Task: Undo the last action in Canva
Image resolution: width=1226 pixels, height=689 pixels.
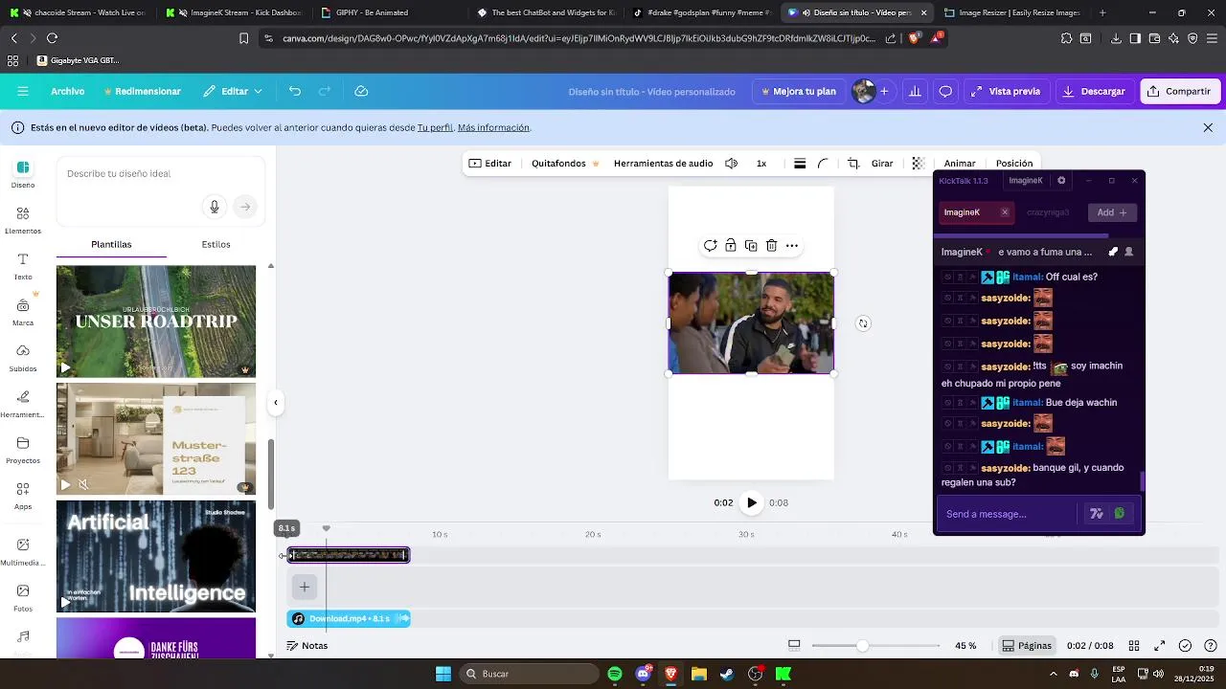Action: (295, 91)
